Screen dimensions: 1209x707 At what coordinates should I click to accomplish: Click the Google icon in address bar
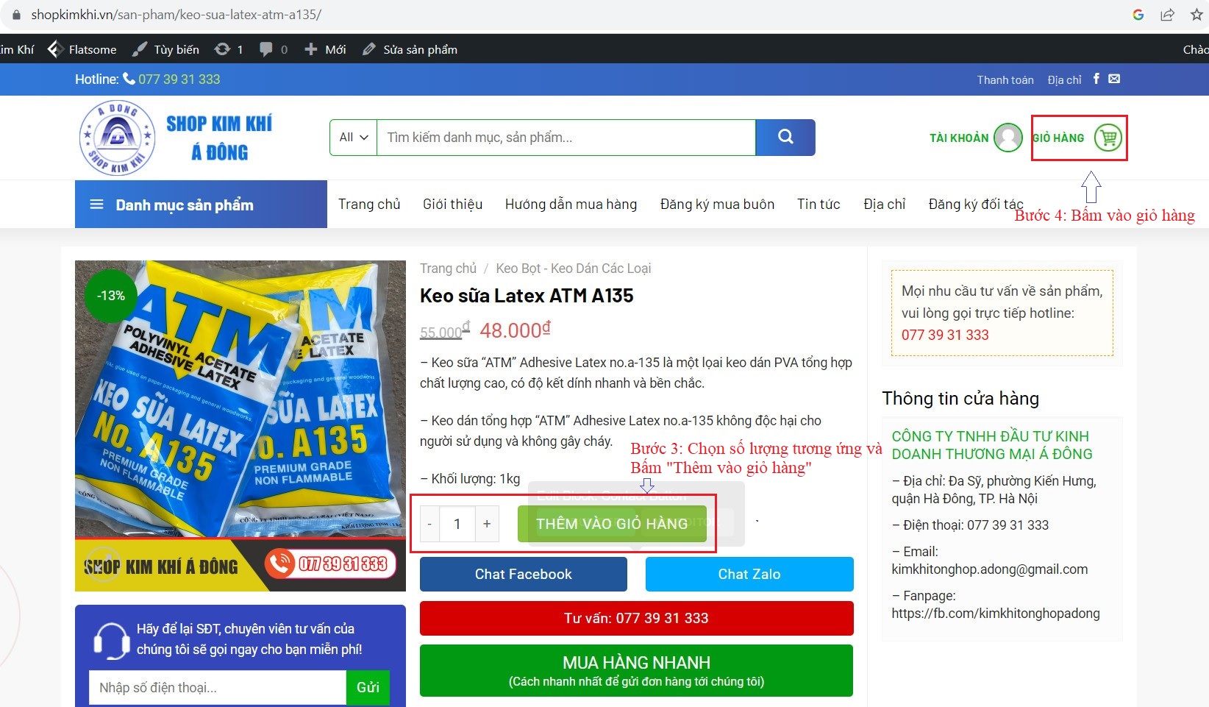click(1138, 15)
